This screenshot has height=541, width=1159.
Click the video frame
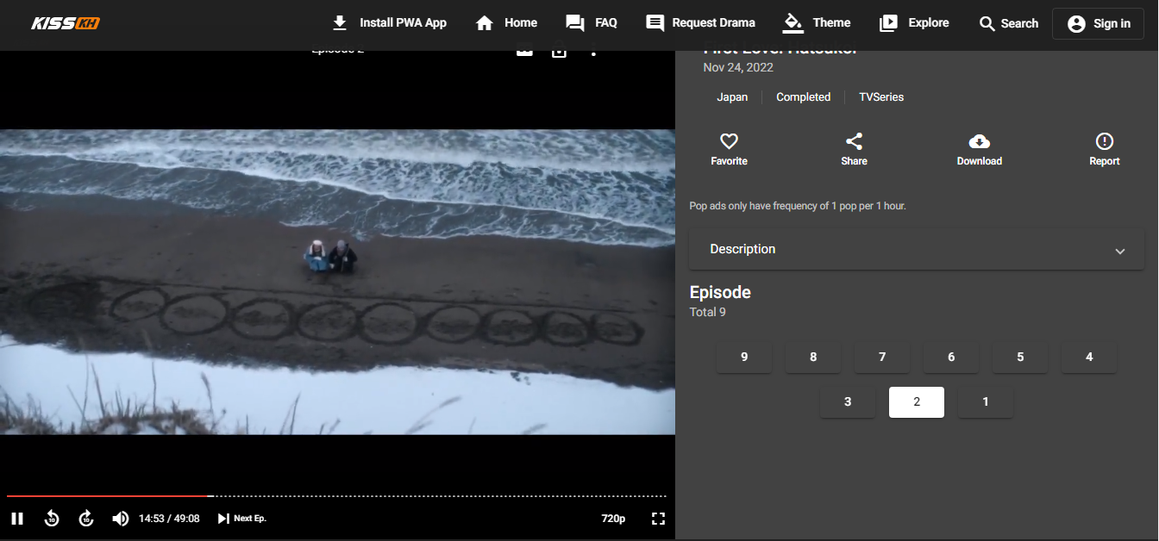337,282
